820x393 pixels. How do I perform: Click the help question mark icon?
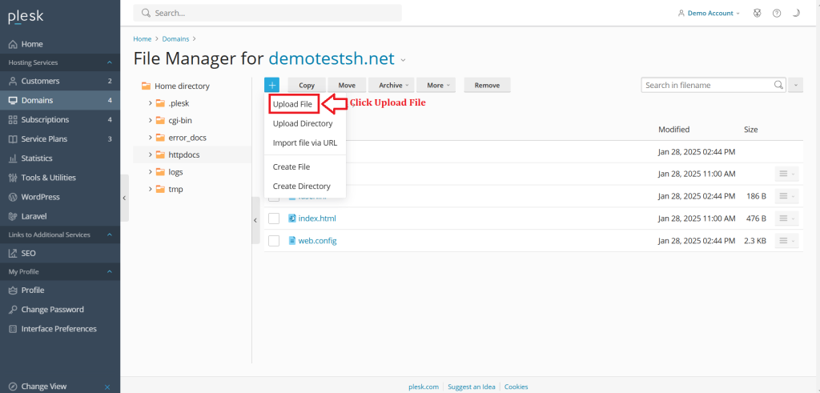point(777,13)
